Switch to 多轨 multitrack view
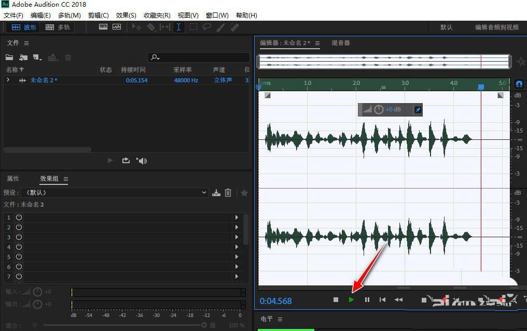Viewport: 527px width, 331px height. click(58, 27)
